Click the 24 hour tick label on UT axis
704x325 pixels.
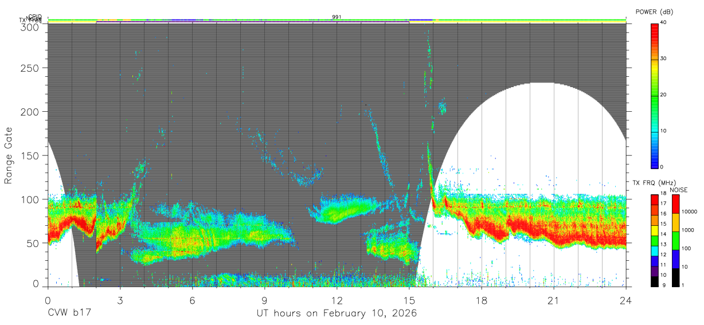[x=625, y=300]
